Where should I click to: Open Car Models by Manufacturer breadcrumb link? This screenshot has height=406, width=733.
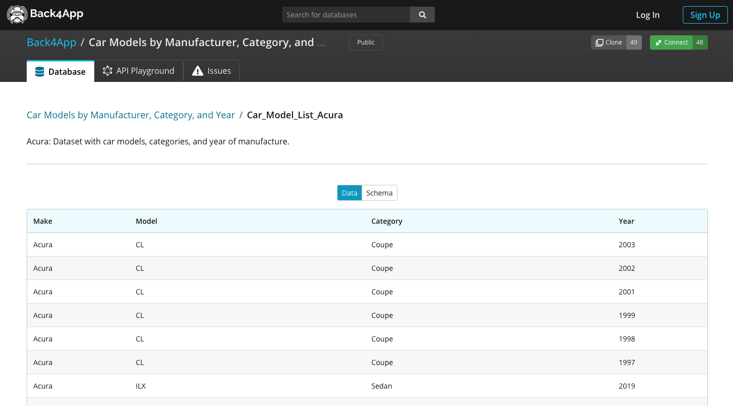pyautogui.click(x=131, y=115)
